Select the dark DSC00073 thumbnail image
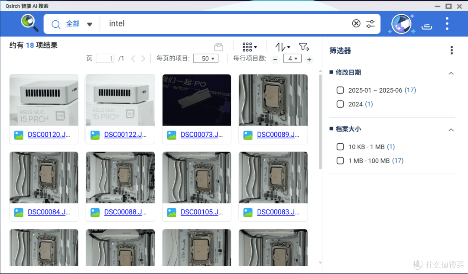 click(197, 100)
